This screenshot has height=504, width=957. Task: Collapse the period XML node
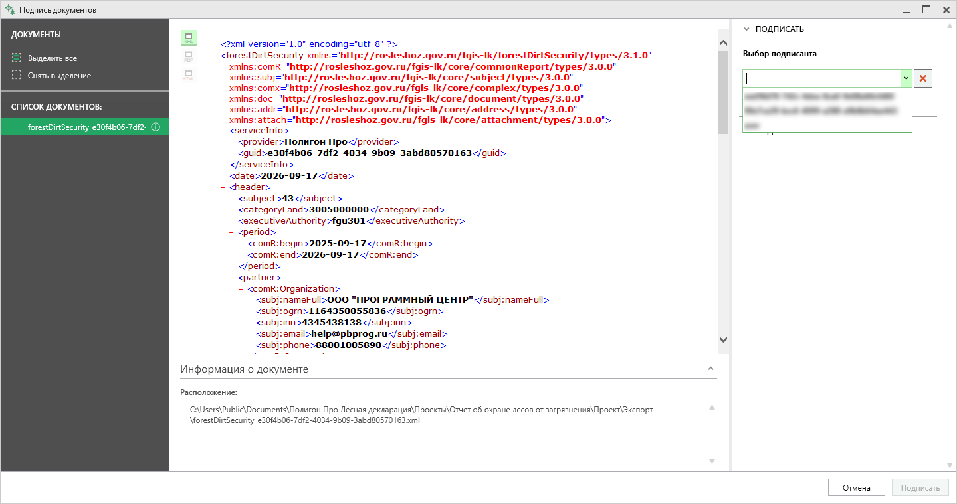point(232,232)
